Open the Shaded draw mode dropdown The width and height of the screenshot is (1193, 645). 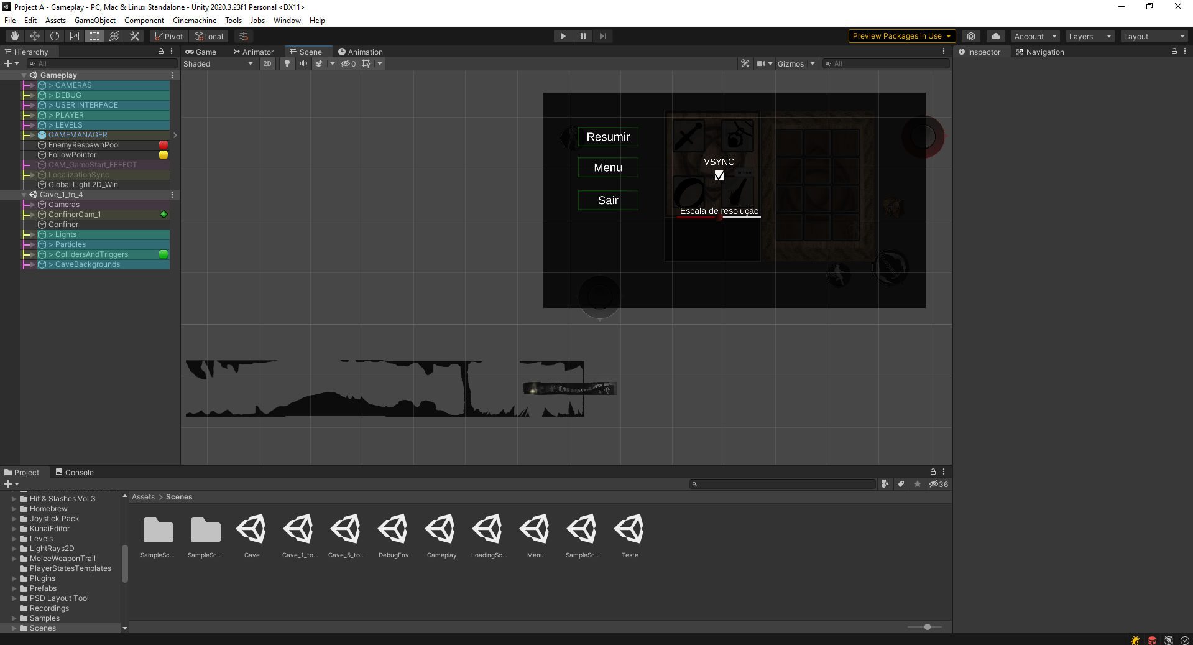pyautogui.click(x=218, y=63)
